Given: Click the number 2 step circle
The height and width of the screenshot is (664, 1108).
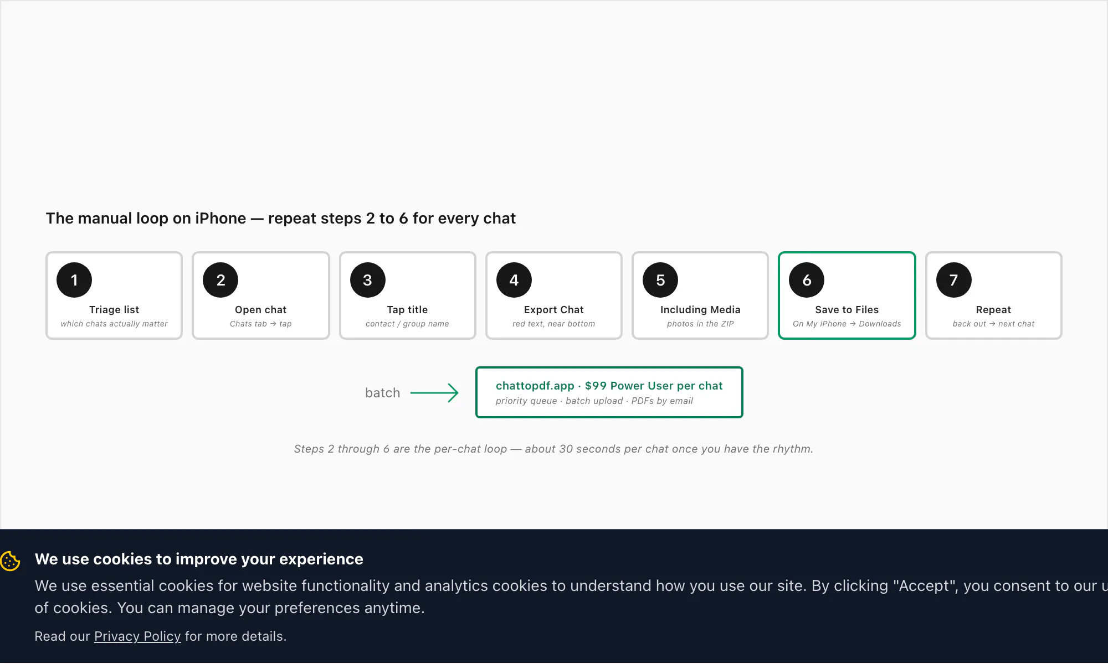Looking at the screenshot, I should (x=220, y=280).
